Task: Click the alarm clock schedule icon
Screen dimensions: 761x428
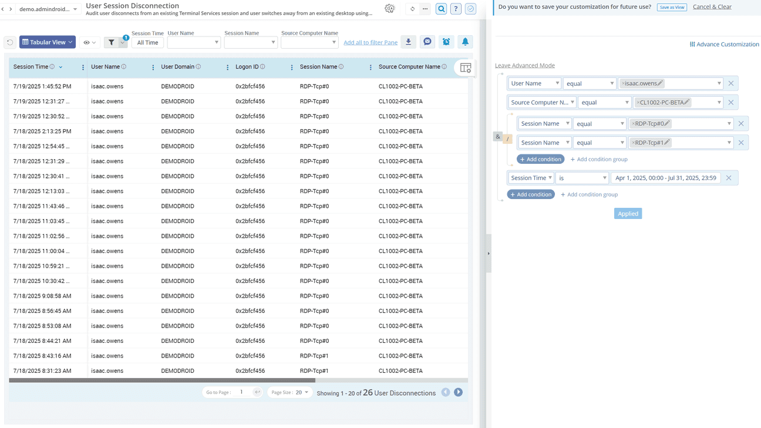Action: (x=446, y=42)
